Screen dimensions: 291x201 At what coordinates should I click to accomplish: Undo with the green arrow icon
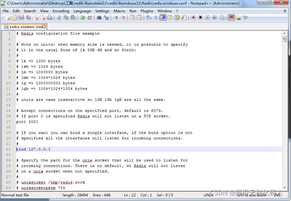(x=83, y=18)
